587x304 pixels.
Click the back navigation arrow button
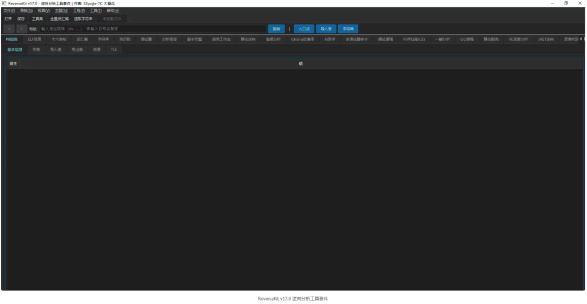(x=9, y=29)
